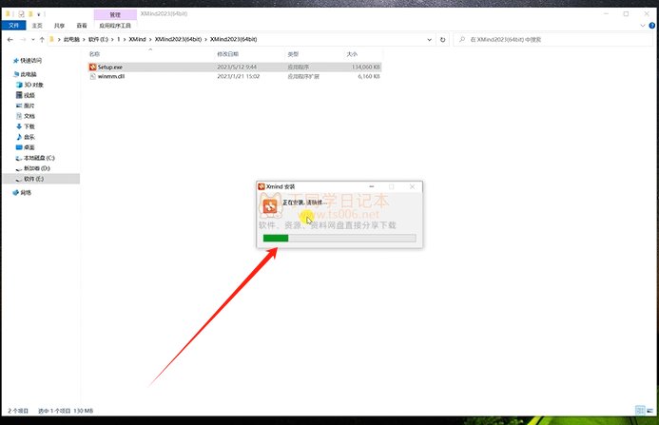The height and width of the screenshot is (425, 659).
Task: Select the 2023/1/21 15:02 date cell
Action: 239,76
